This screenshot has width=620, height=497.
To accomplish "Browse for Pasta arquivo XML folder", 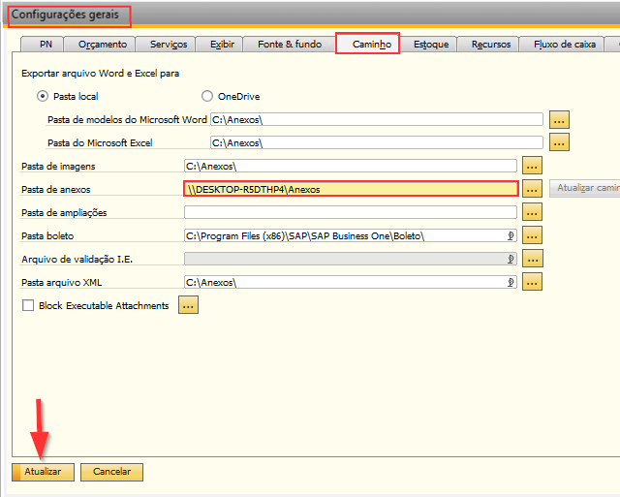I will coord(532,282).
